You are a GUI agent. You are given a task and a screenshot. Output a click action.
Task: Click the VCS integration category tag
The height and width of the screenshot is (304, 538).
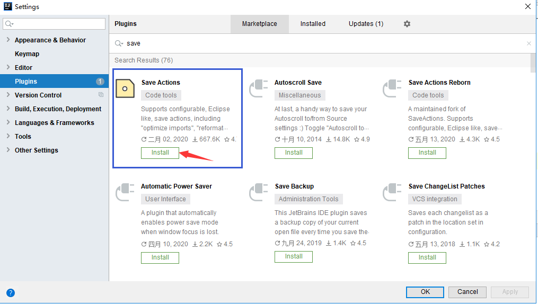(435, 199)
